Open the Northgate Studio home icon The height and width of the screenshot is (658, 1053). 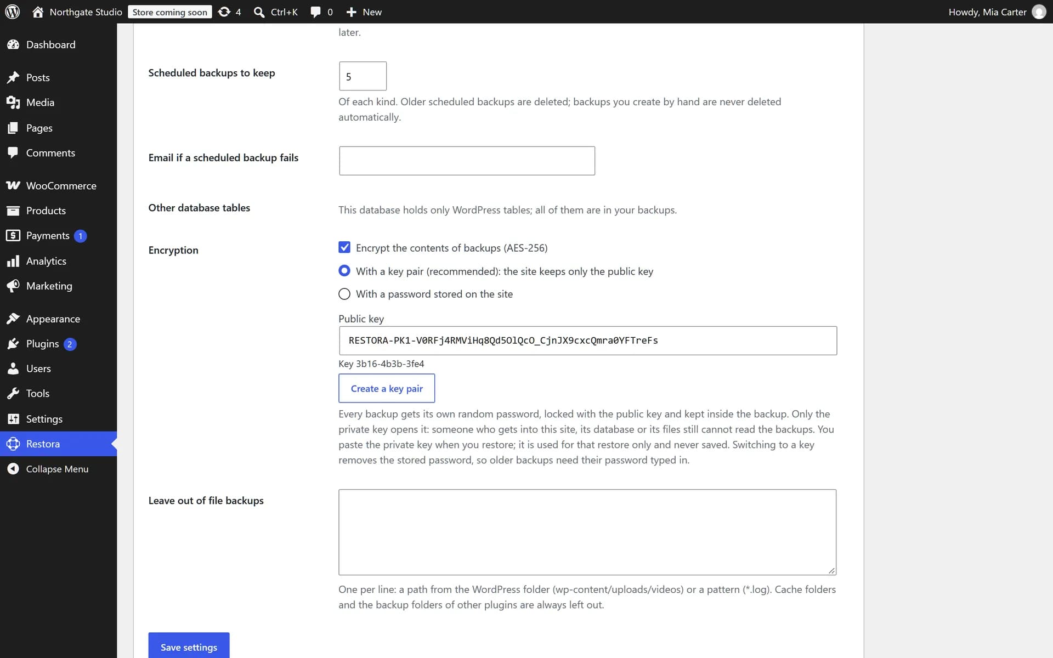38,12
